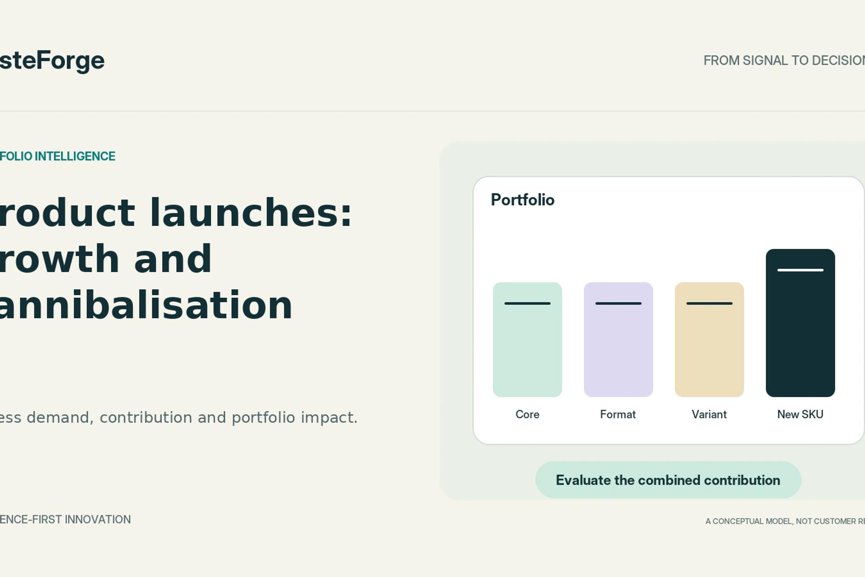865x577 pixels.
Task: Click the 'Core' bar label
Action: pos(527,414)
